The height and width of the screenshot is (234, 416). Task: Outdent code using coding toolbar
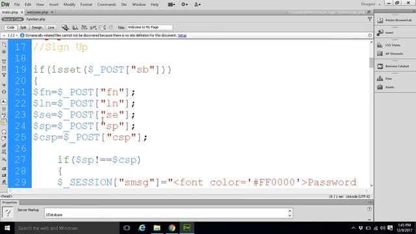4,175
